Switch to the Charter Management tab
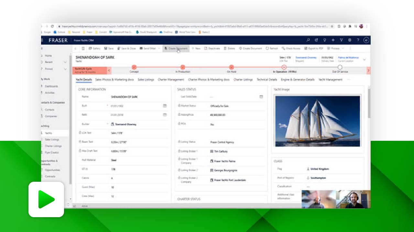 tap(171, 80)
